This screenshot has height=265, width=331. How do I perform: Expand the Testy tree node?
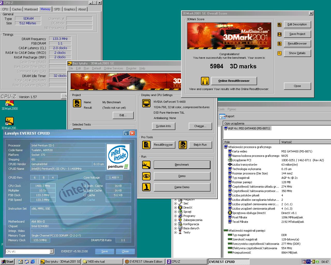point(175,232)
